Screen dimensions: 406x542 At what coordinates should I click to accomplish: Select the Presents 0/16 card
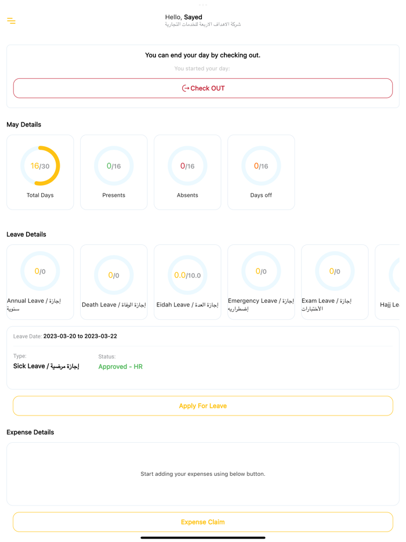[x=114, y=172]
